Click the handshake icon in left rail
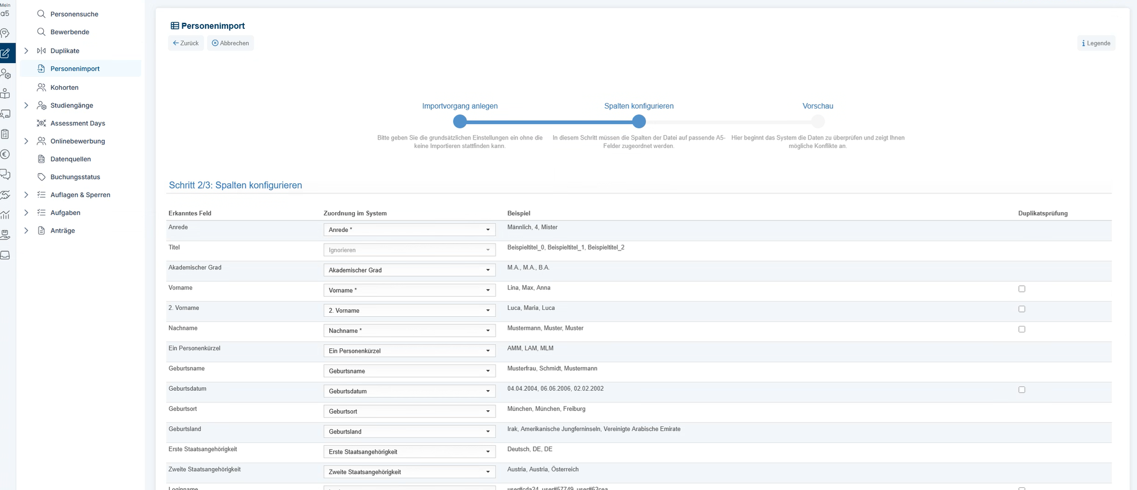This screenshot has width=1137, height=490. (5, 195)
